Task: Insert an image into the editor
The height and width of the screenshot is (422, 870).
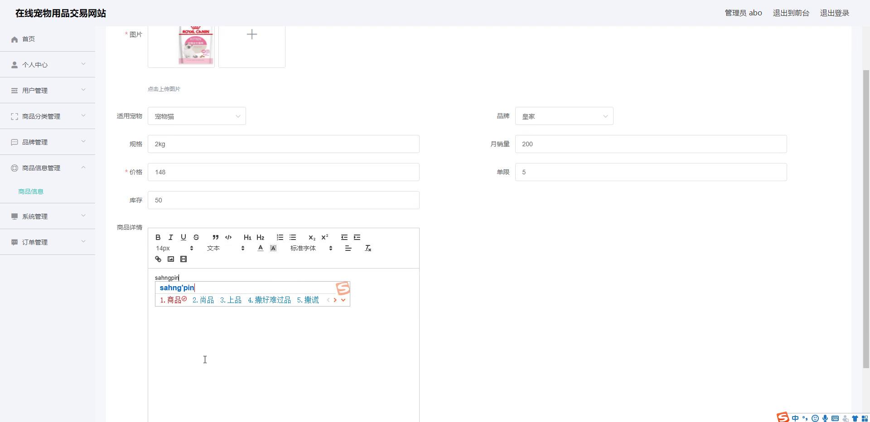Action: coord(171,259)
